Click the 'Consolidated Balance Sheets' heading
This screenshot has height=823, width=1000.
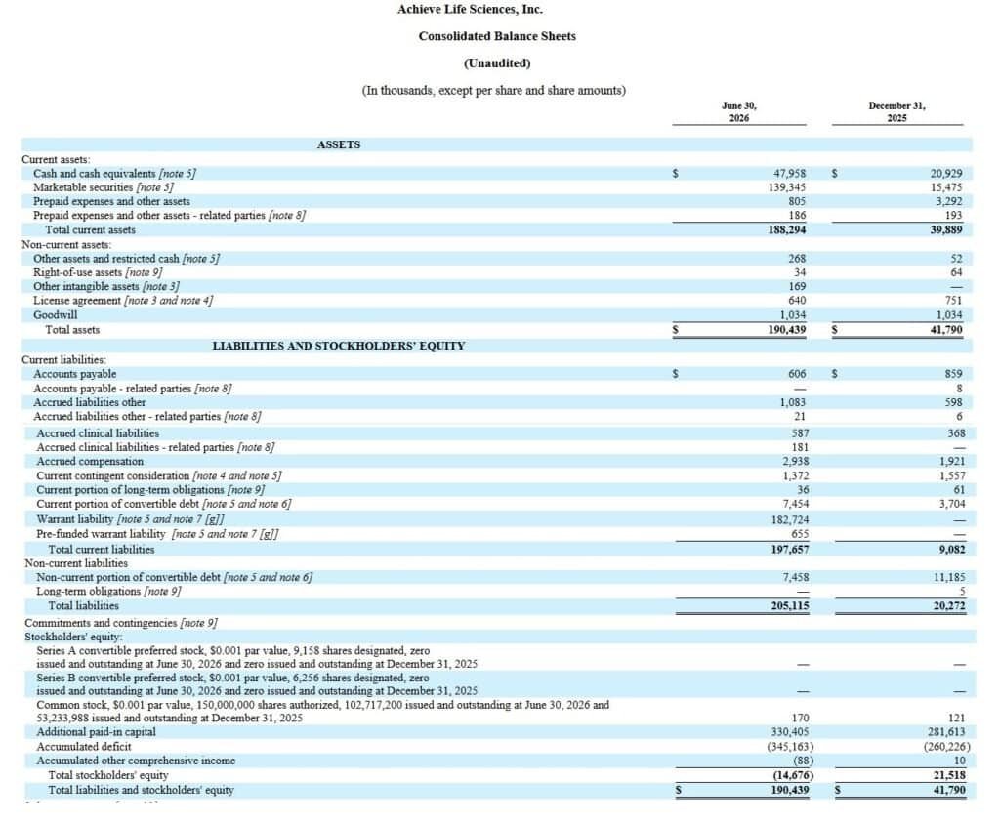point(497,36)
